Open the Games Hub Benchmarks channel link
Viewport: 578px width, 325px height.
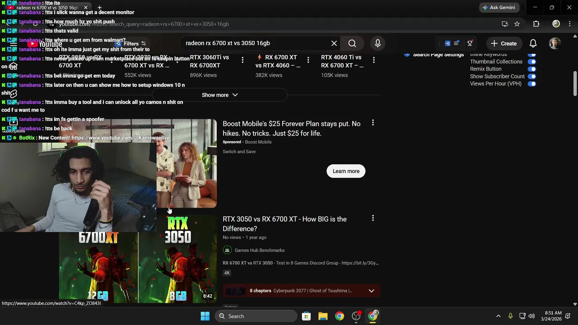(259, 250)
